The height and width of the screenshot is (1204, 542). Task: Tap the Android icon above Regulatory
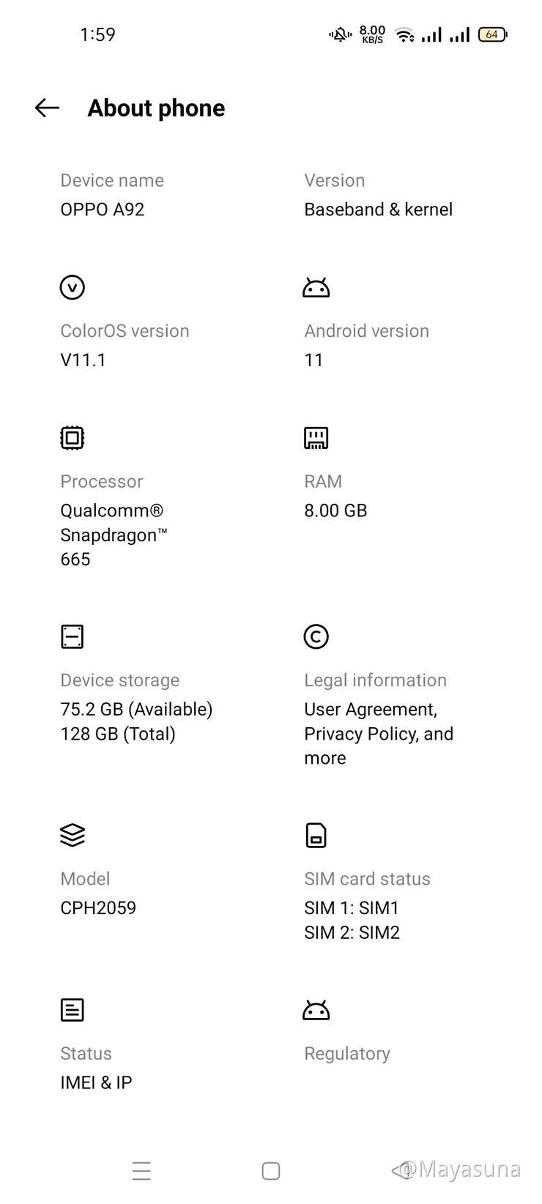(x=316, y=1011)
